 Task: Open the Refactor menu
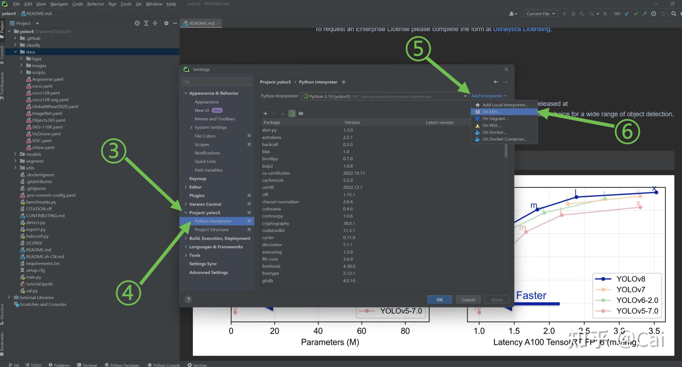(x=95, y=4)
